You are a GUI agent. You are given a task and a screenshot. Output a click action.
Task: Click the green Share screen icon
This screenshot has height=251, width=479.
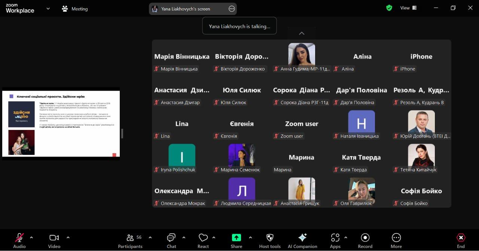(x=236, y=238)
